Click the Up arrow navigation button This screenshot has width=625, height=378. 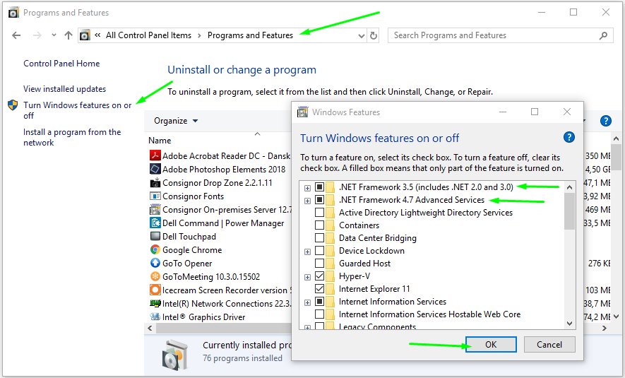(x=69, y=35)
